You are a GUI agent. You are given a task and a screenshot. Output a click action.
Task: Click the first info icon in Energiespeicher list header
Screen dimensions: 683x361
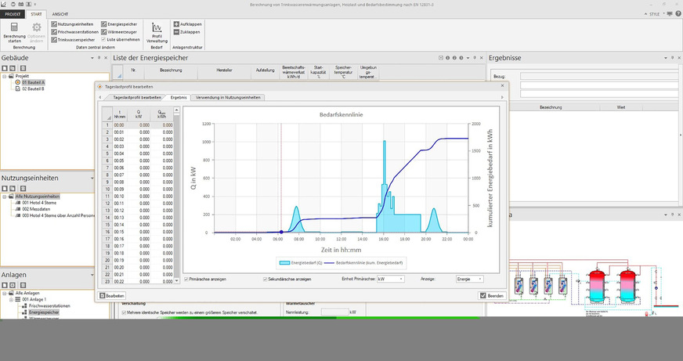point(447,58)
